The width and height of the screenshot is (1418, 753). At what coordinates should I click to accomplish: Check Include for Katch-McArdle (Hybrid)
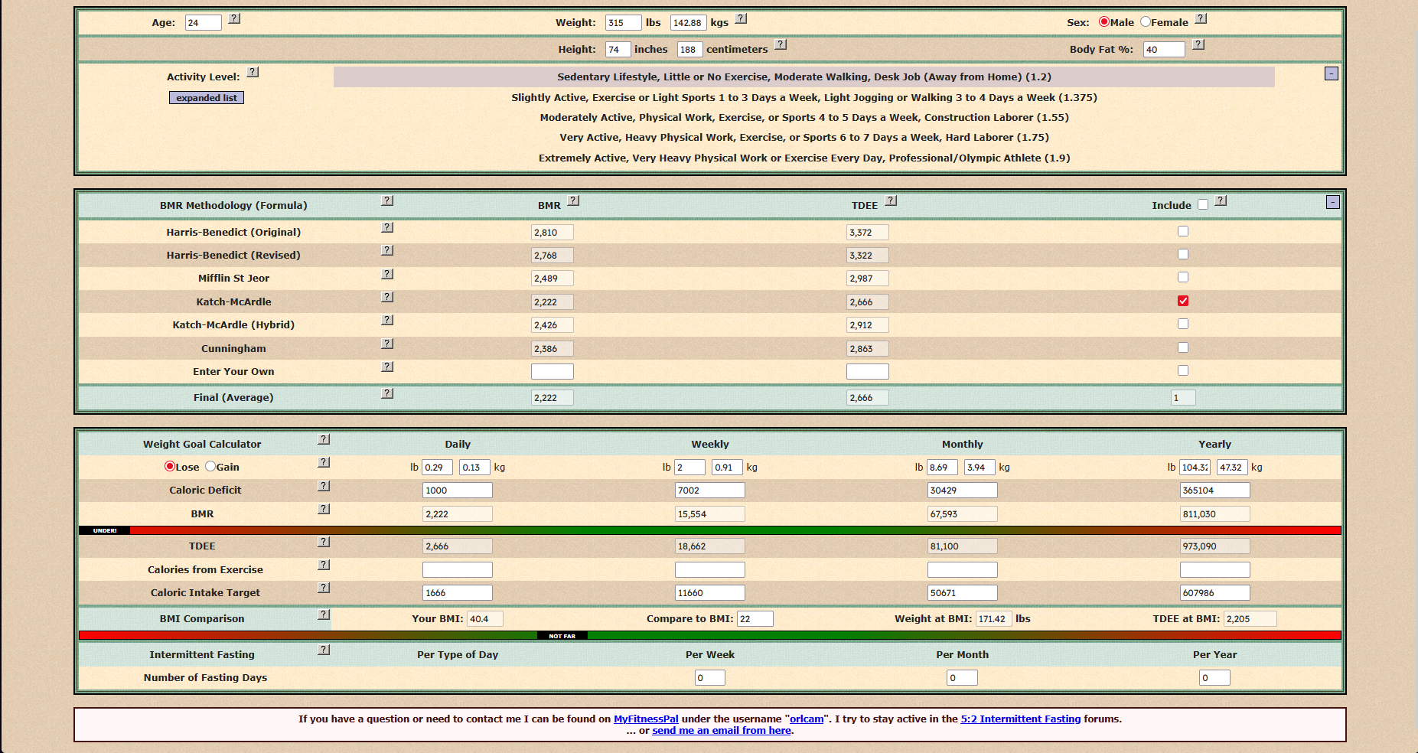coord(1183,324)
